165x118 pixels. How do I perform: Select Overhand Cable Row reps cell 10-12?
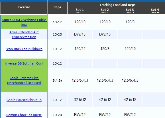coord(57,22)
